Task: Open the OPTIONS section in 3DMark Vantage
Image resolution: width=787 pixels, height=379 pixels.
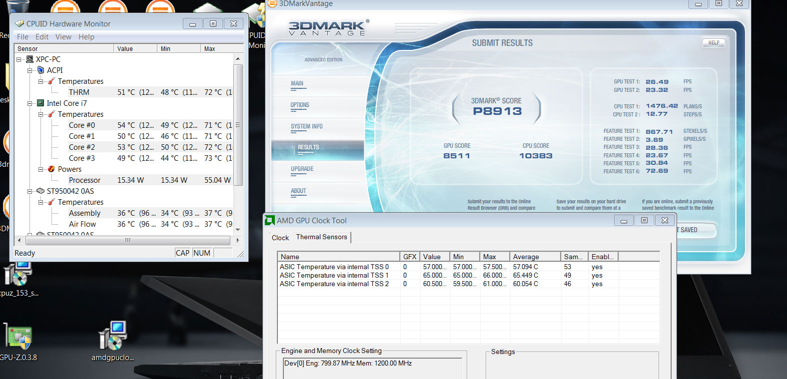Action: pyautogui.click(x=300, y=105)
